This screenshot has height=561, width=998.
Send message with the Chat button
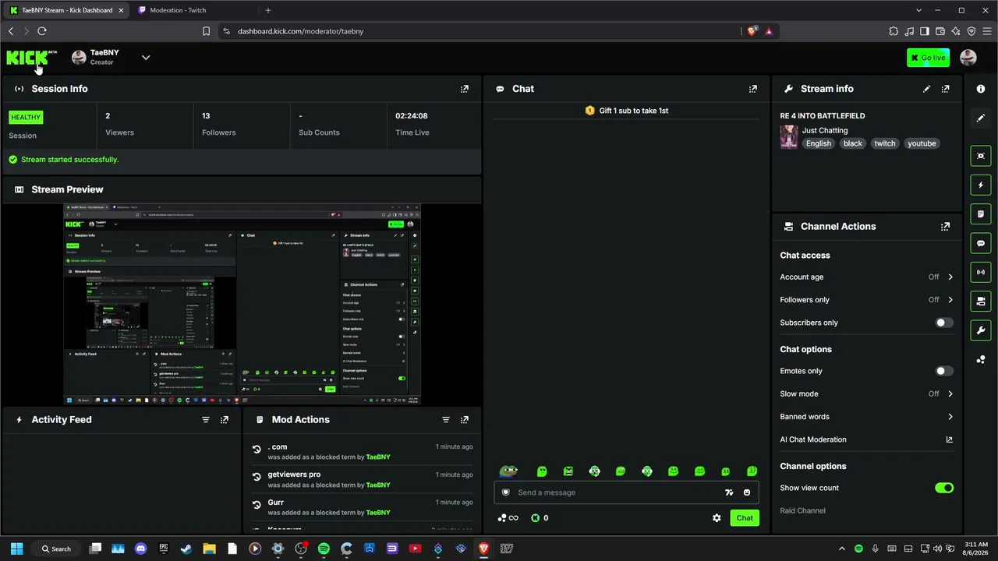pos(745,518)
